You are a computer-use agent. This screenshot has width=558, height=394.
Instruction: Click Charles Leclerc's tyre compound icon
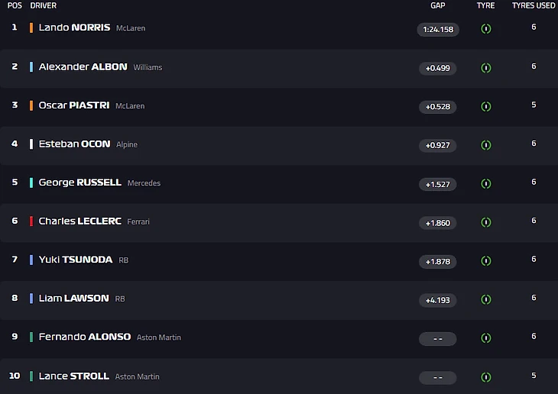tap(486, 222)
